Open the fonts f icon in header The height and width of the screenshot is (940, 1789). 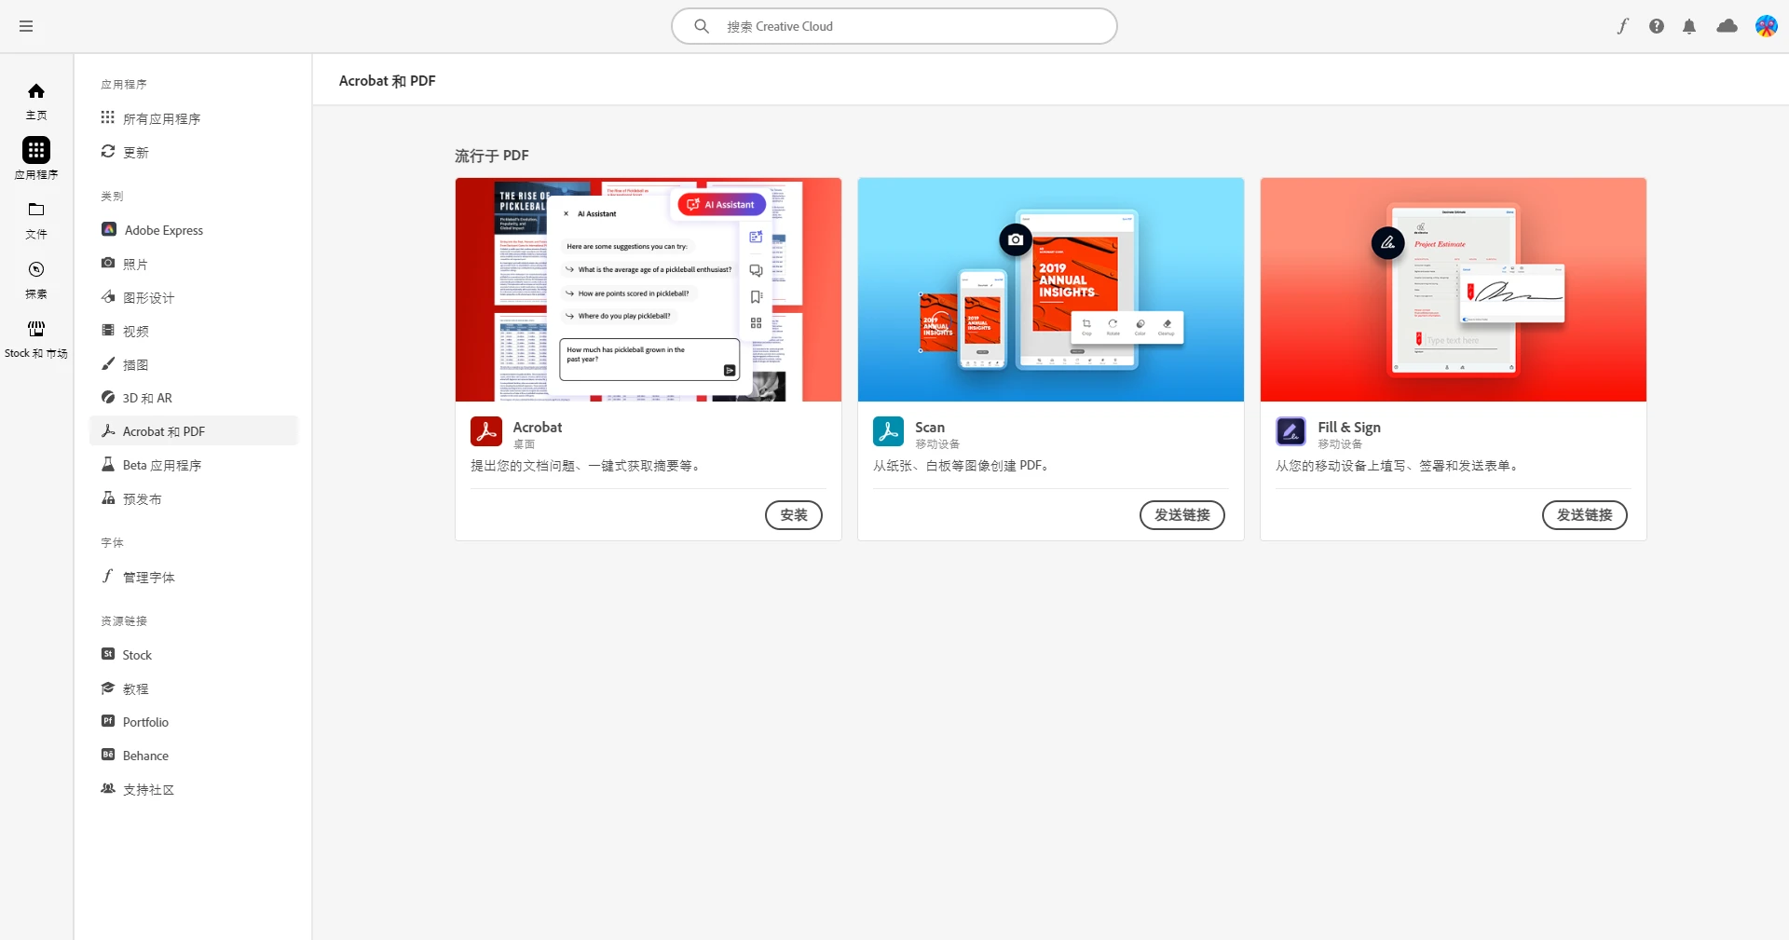coord(1622,26)
